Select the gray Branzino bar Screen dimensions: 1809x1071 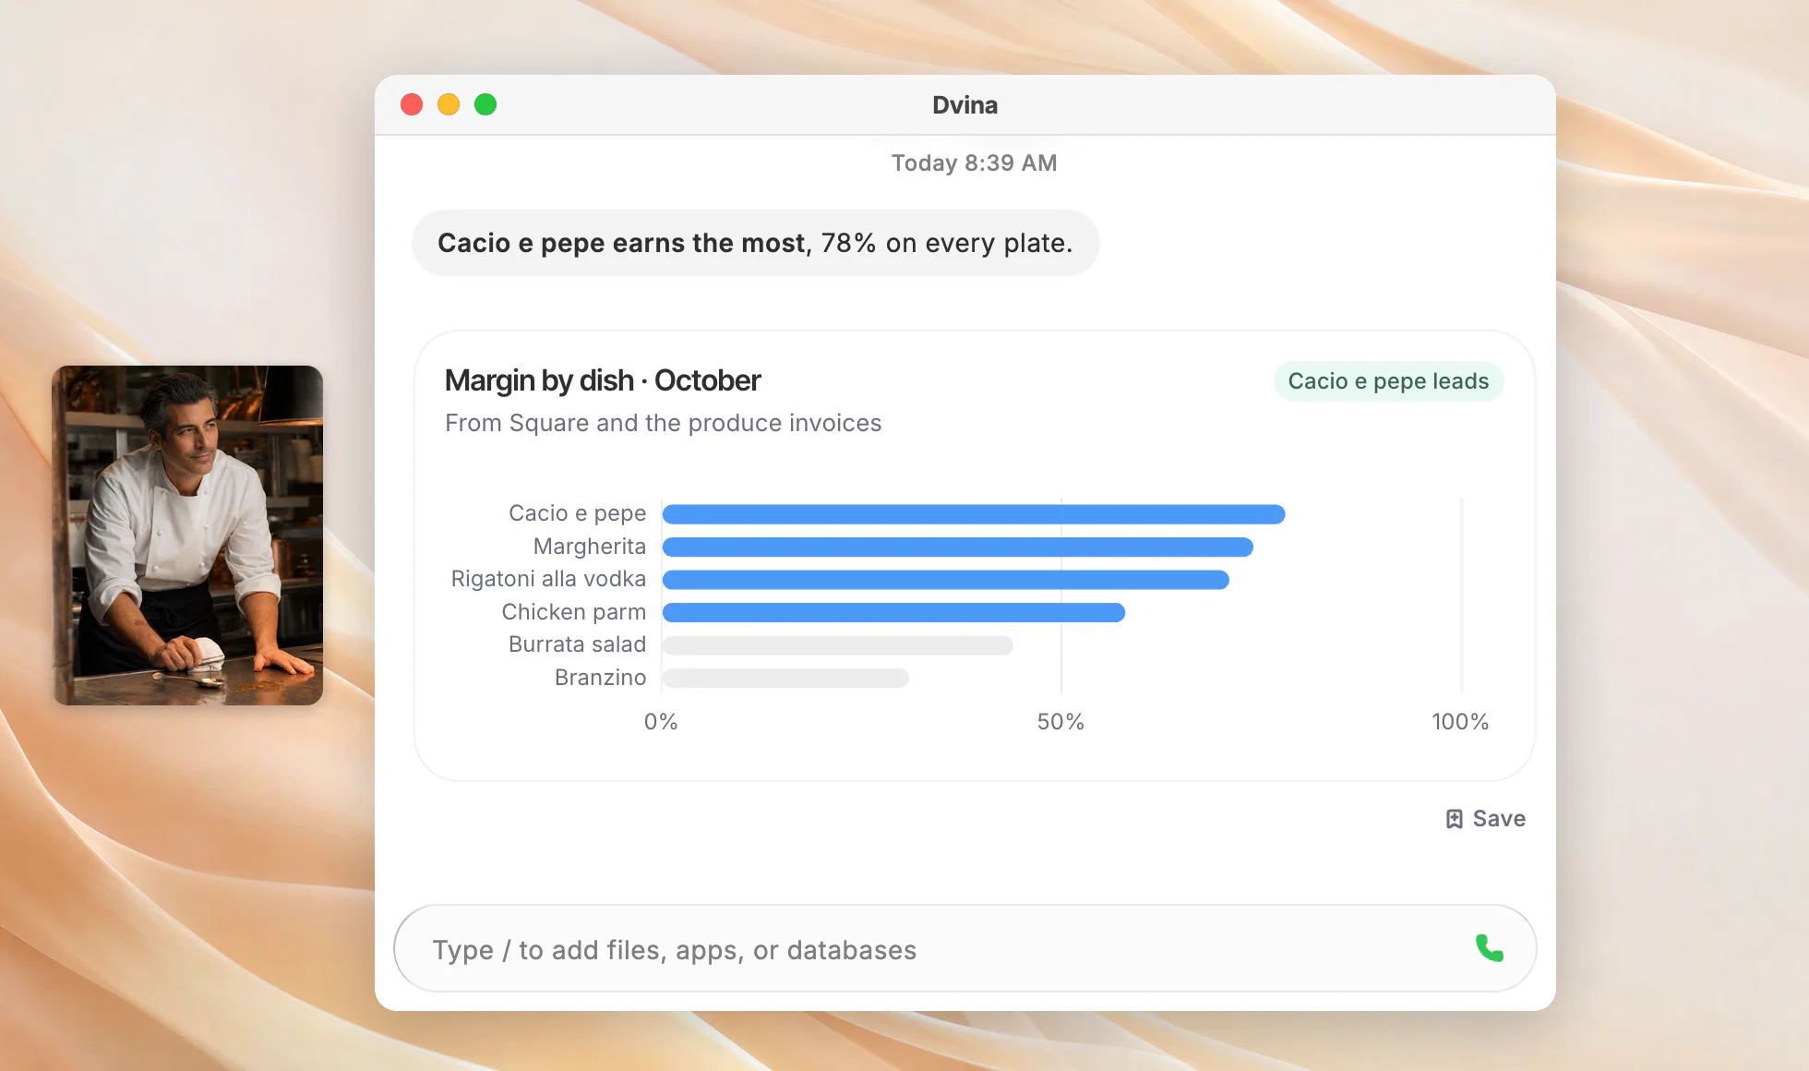(785, 679)
